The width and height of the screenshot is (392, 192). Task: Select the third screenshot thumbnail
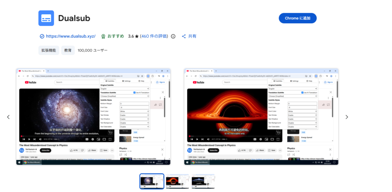click(x=203, y=181)
